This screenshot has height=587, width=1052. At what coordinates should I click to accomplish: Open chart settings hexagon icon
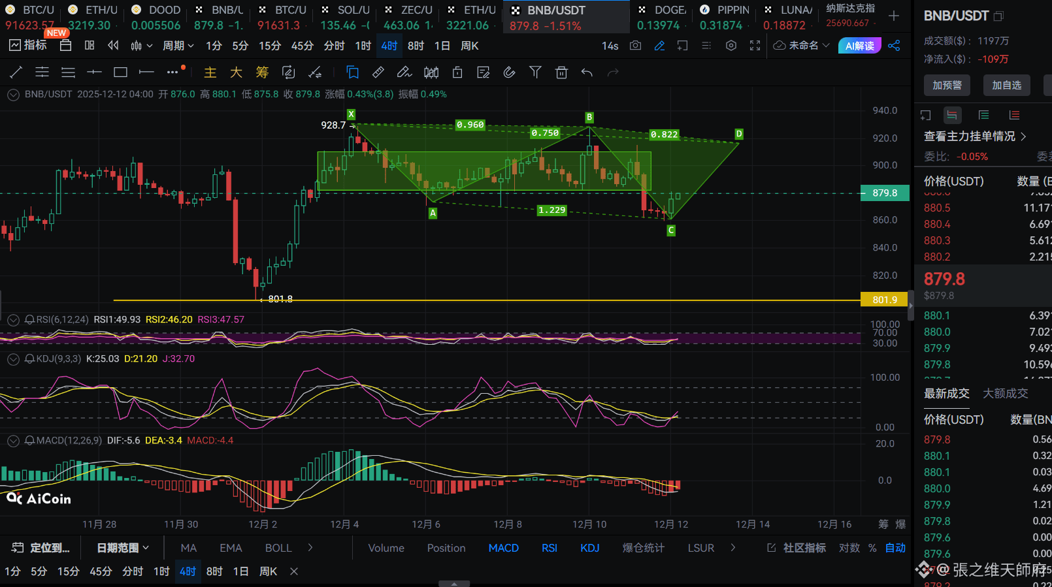click(x=731, y=46)
